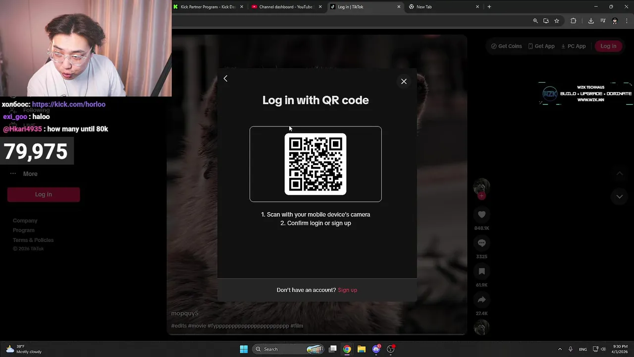Share the video with the arrow icon
634x357 pixels.
(481, 299)
